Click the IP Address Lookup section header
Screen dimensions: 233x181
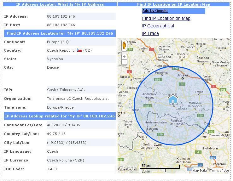coord(60,116)
